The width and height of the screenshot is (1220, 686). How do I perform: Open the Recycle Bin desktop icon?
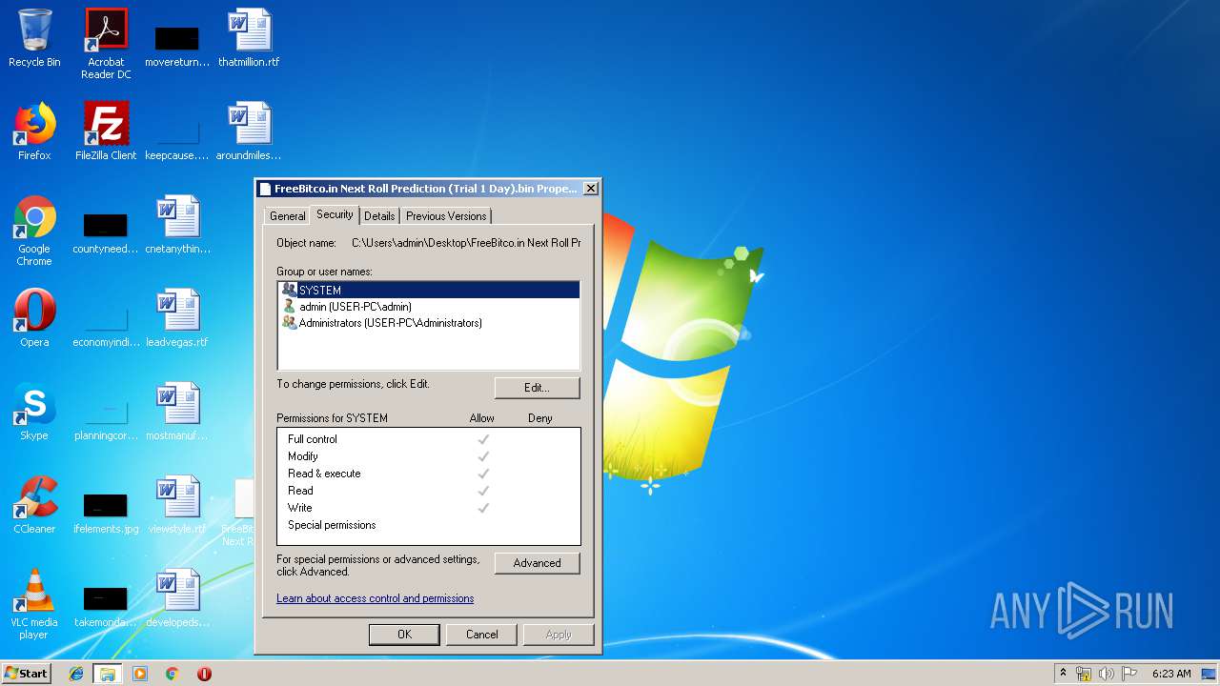pyautogui.click(x=34, y=38)
